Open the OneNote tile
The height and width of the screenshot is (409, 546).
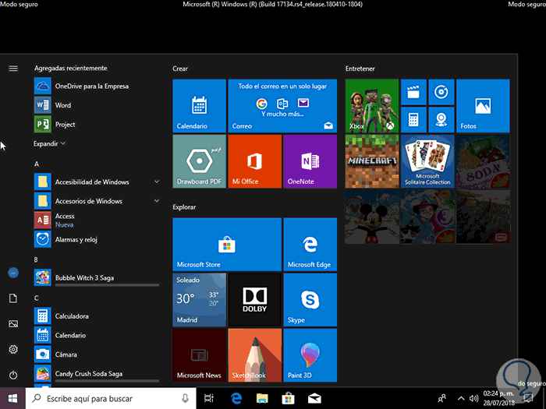point(310,161)
